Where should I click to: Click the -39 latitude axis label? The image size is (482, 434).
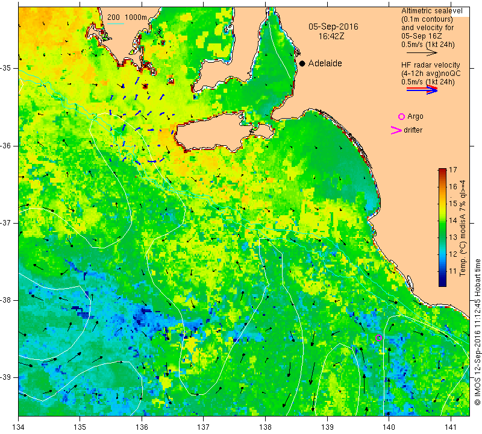coord(6,377)
